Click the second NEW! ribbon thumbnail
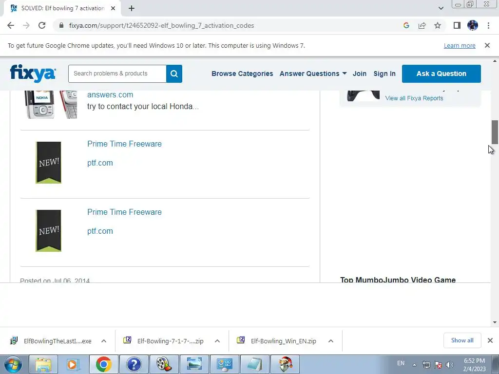 [48, 230]
